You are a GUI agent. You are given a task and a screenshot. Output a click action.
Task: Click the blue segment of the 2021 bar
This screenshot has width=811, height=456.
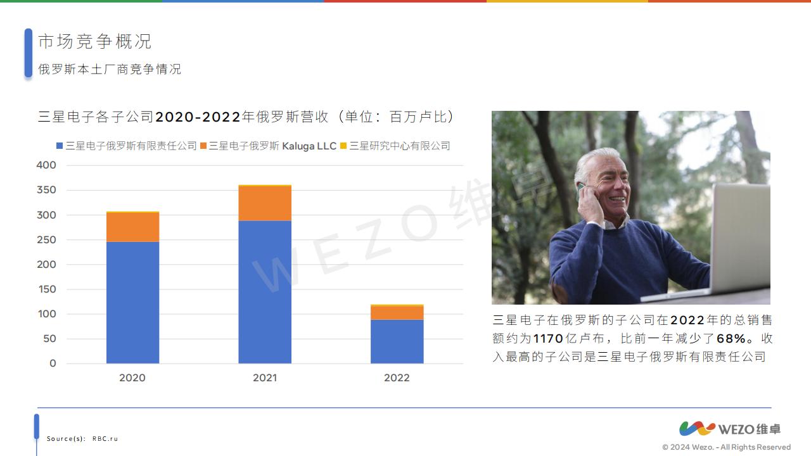(x=265, y=292)
